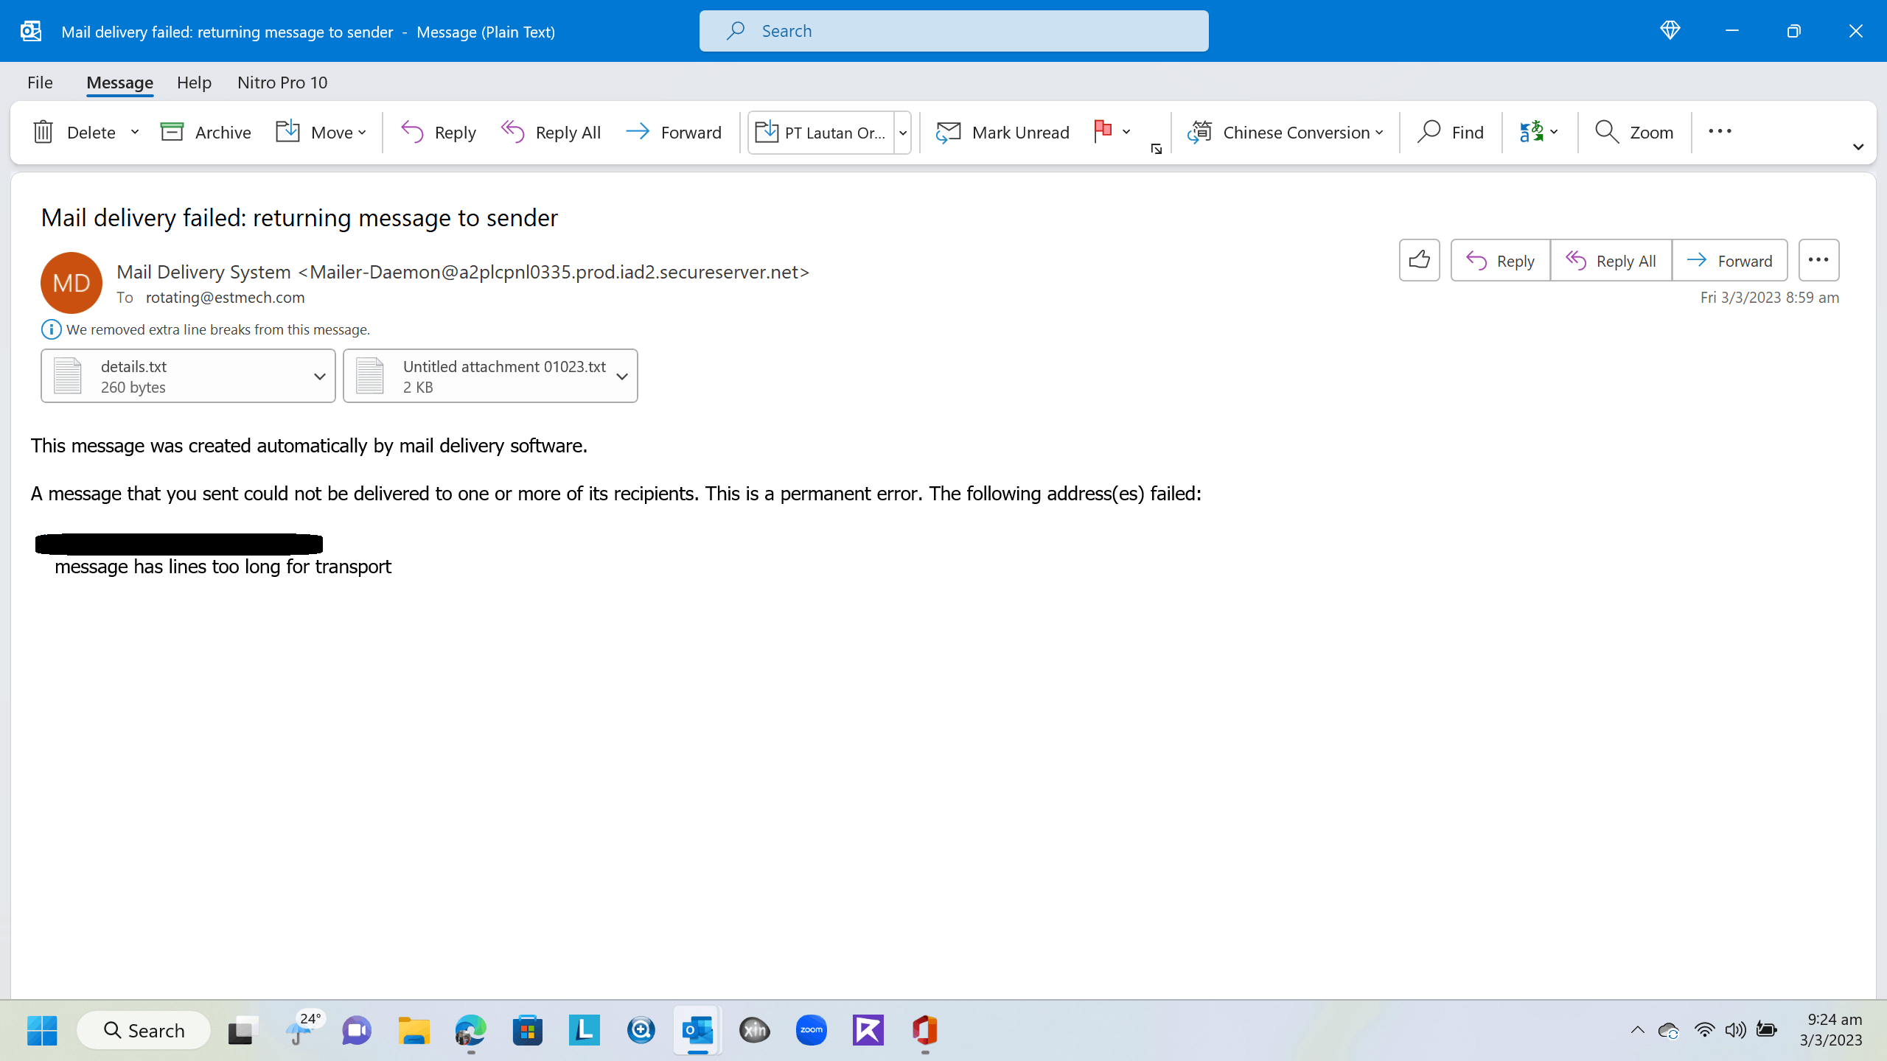The width and height of the screenshot is (1887, 1061).
Task: Open Chinese Conversion dropdown
Action: pos(1286,132)
